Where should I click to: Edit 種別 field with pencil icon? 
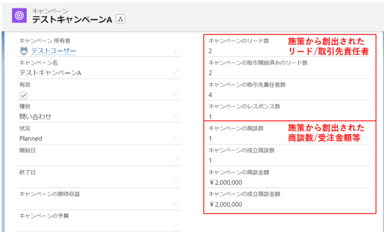click(175, 116)
